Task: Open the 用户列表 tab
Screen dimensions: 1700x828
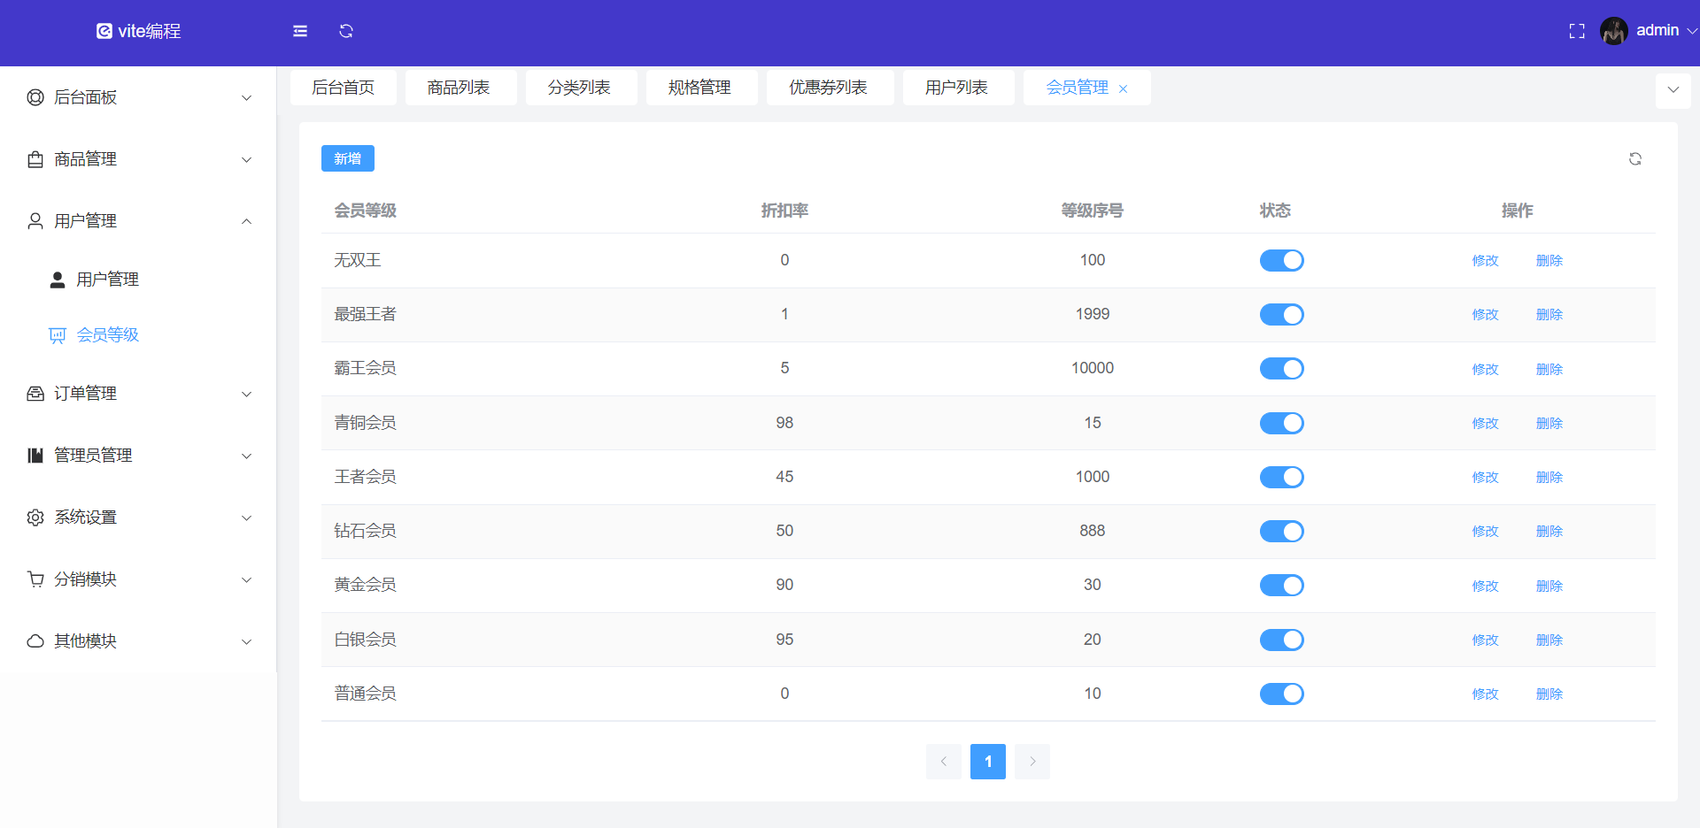Action: pos(957,88)
